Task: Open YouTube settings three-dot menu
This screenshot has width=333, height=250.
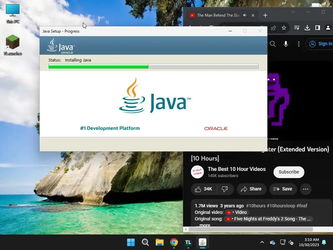Action: click(x=299, y=44)
